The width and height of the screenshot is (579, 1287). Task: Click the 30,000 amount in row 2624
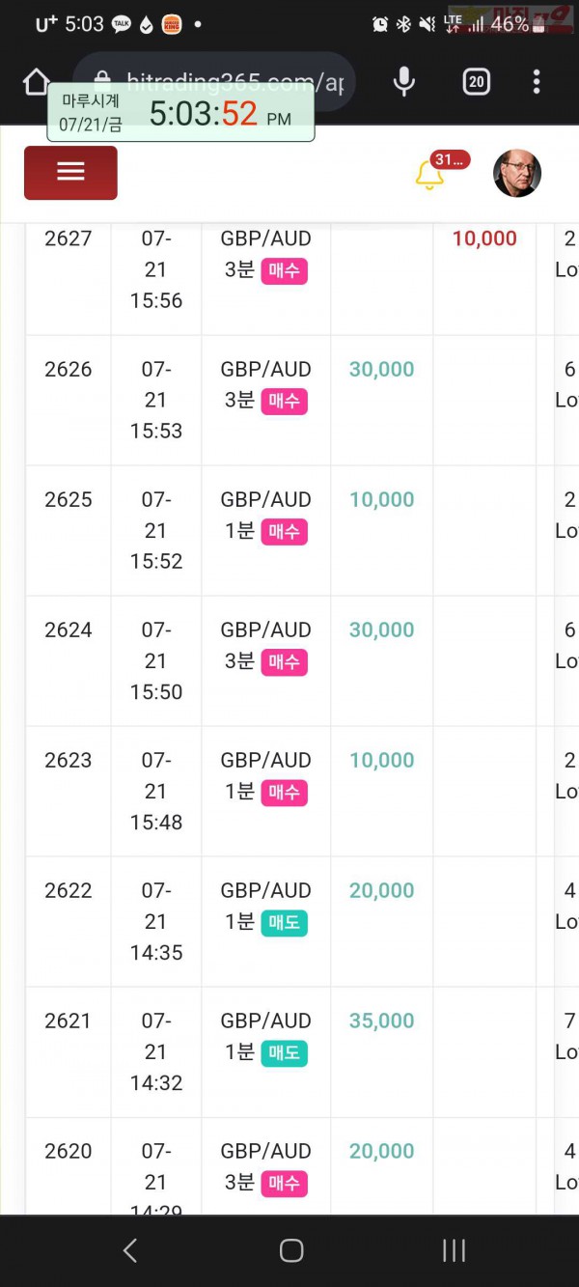[382, 630]
